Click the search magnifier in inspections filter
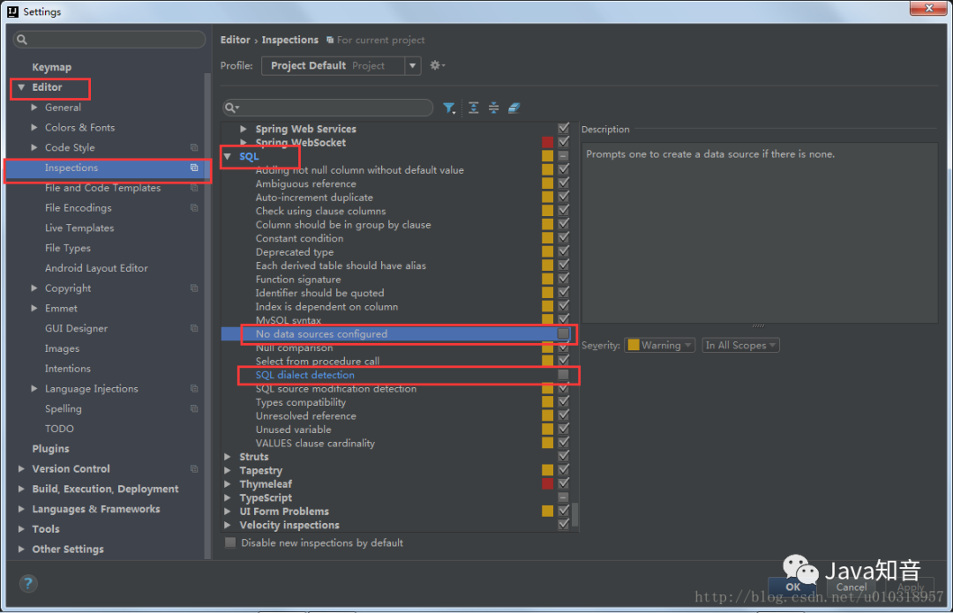 pyautogui.click(x=231, y=108)
